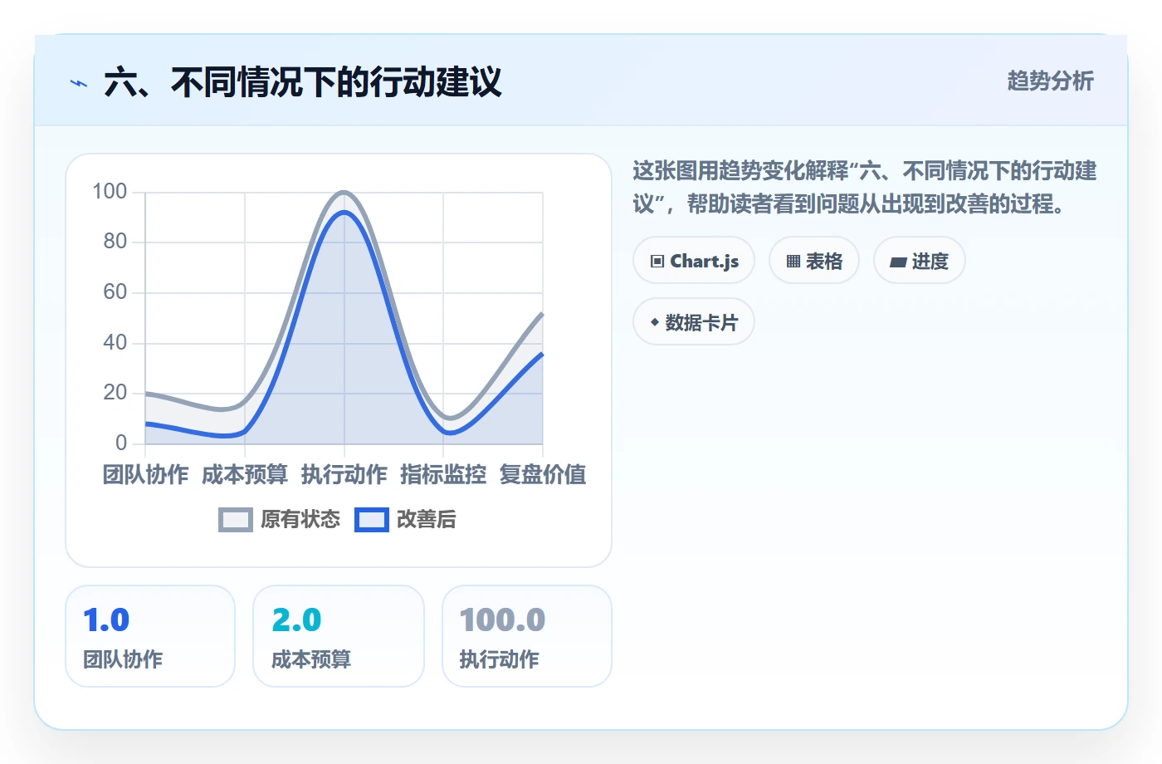Image resolution: width=1162 pixels, height=764 pixels.
Task: Toggle the 原有状态 legend series
Action: pyautogui.click(x=280, y=520)
